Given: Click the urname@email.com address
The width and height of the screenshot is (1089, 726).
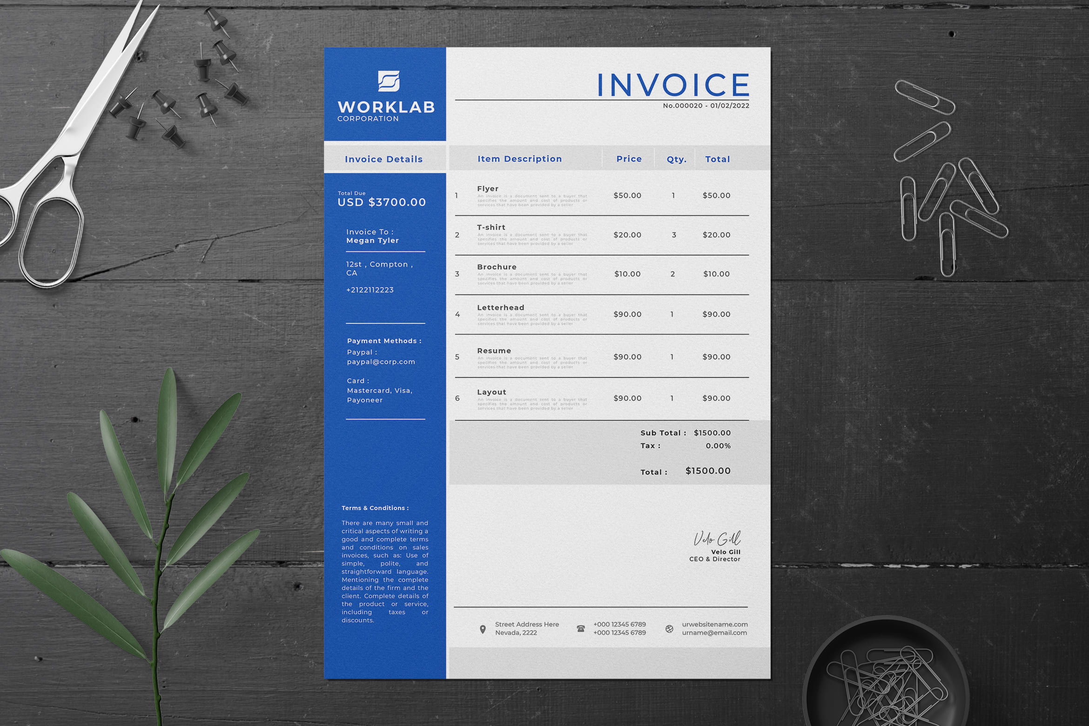Looking at the screenshot, I should pyautogui.click(x=714, y=633).
